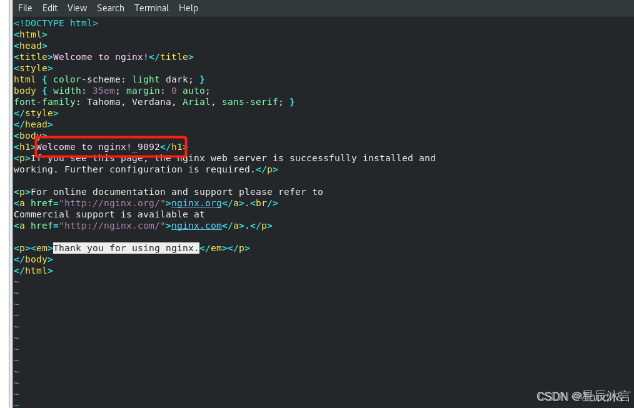Click the '<style>' opening tag
634x408 pixels.
[x=33, y=68]
